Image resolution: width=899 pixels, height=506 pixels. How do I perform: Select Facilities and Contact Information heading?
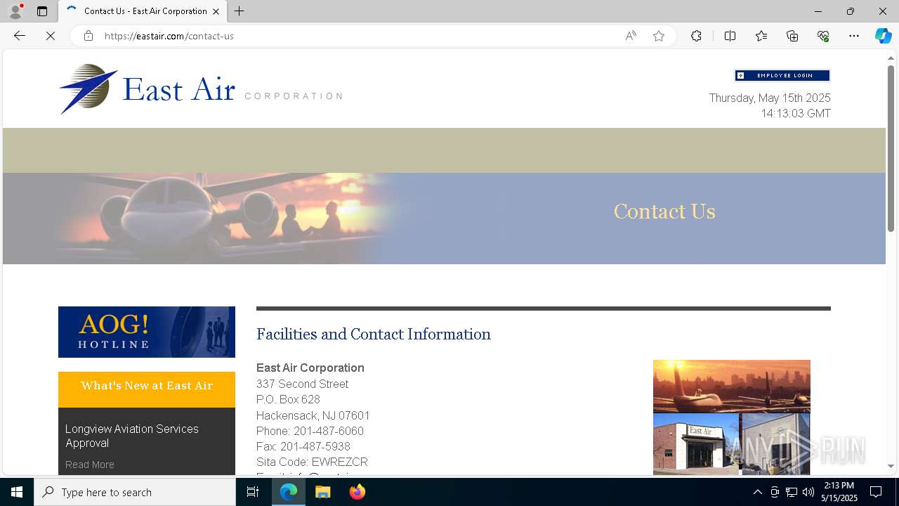coord(374,335)
